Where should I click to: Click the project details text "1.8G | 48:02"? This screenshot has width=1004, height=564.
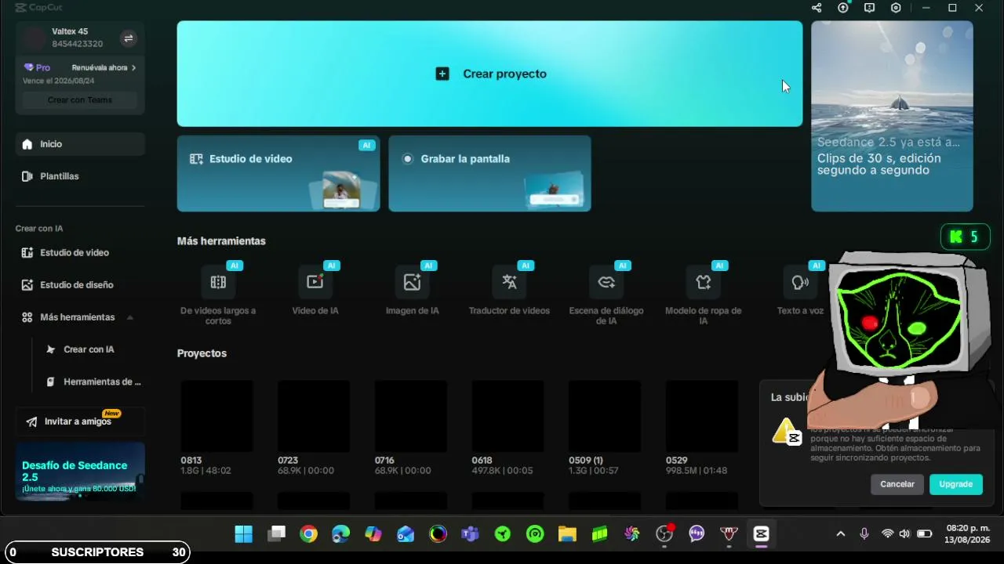click(x=206, y=471)
